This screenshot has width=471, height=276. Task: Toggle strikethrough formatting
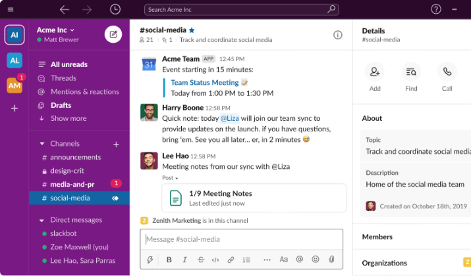coord(200,260)
